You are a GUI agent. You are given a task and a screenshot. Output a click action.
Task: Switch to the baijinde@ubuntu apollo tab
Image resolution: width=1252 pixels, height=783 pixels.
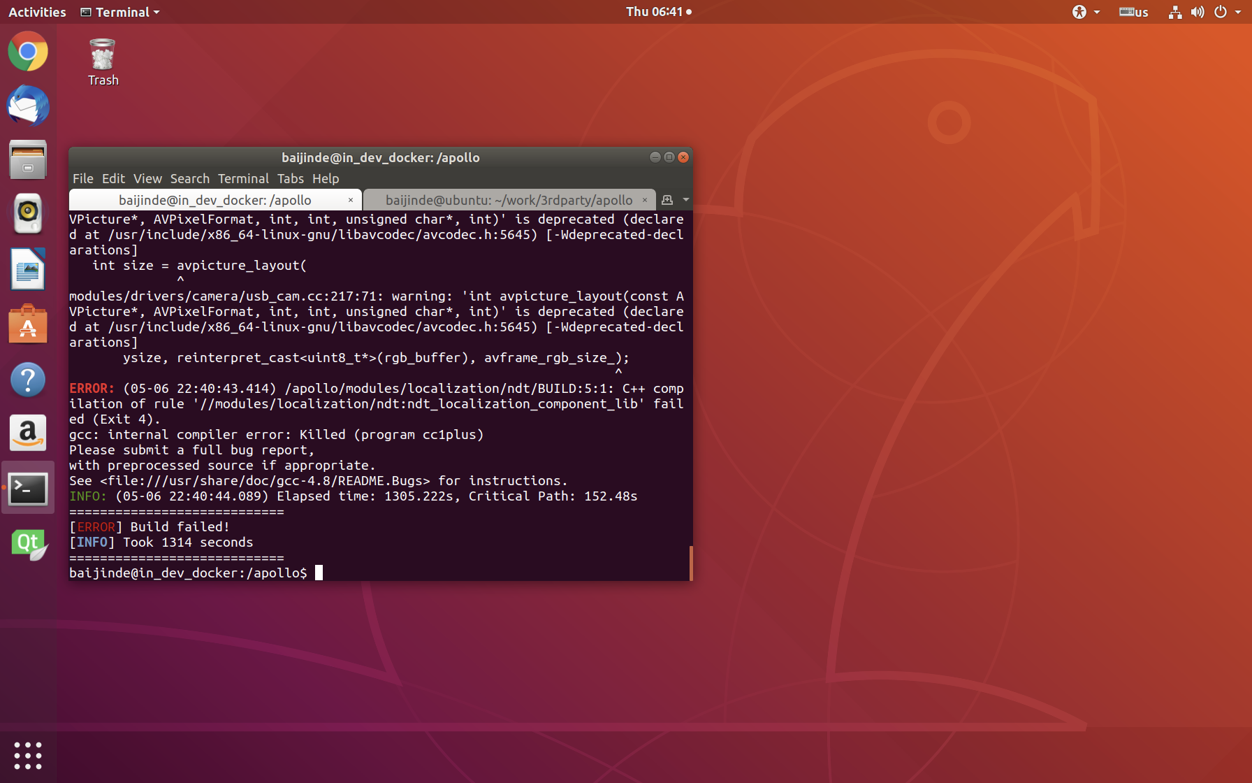tap(509, 200)
